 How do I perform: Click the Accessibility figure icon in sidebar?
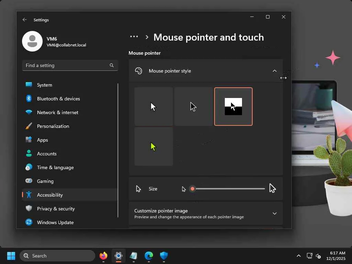29,195
